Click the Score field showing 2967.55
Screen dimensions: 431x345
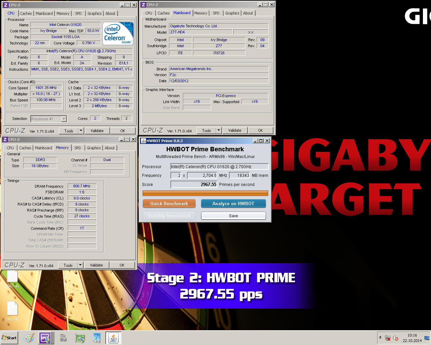(194, 184)
